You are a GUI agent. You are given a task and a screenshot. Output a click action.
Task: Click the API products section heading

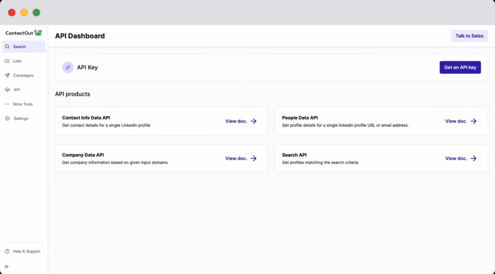[x=73, y=94]
